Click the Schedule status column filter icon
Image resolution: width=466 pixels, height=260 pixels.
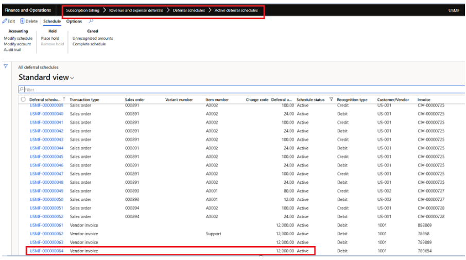pos(331,99)
